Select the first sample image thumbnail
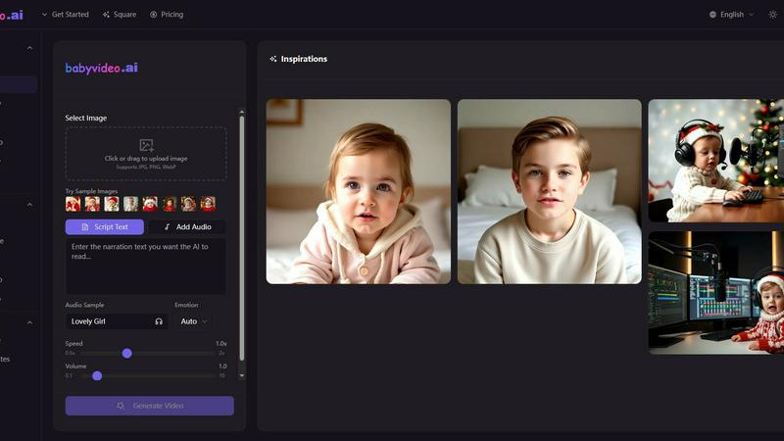 (x=73, y=204)
